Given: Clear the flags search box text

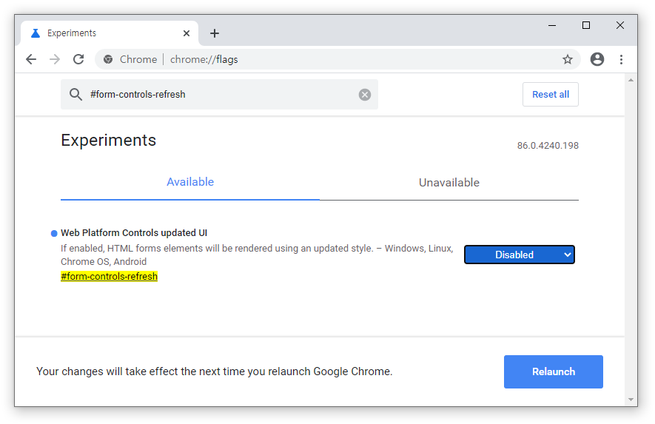Looking at the screenshot, I should coord(365,95).
